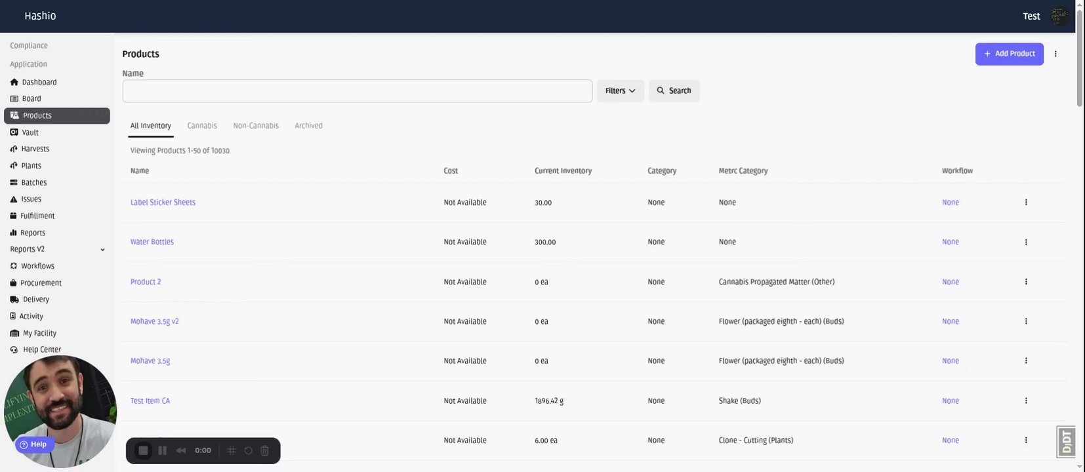Open row menu for Water Bottles
The height and width of the screenshot is (472, 1085).
click(1026, 242)
